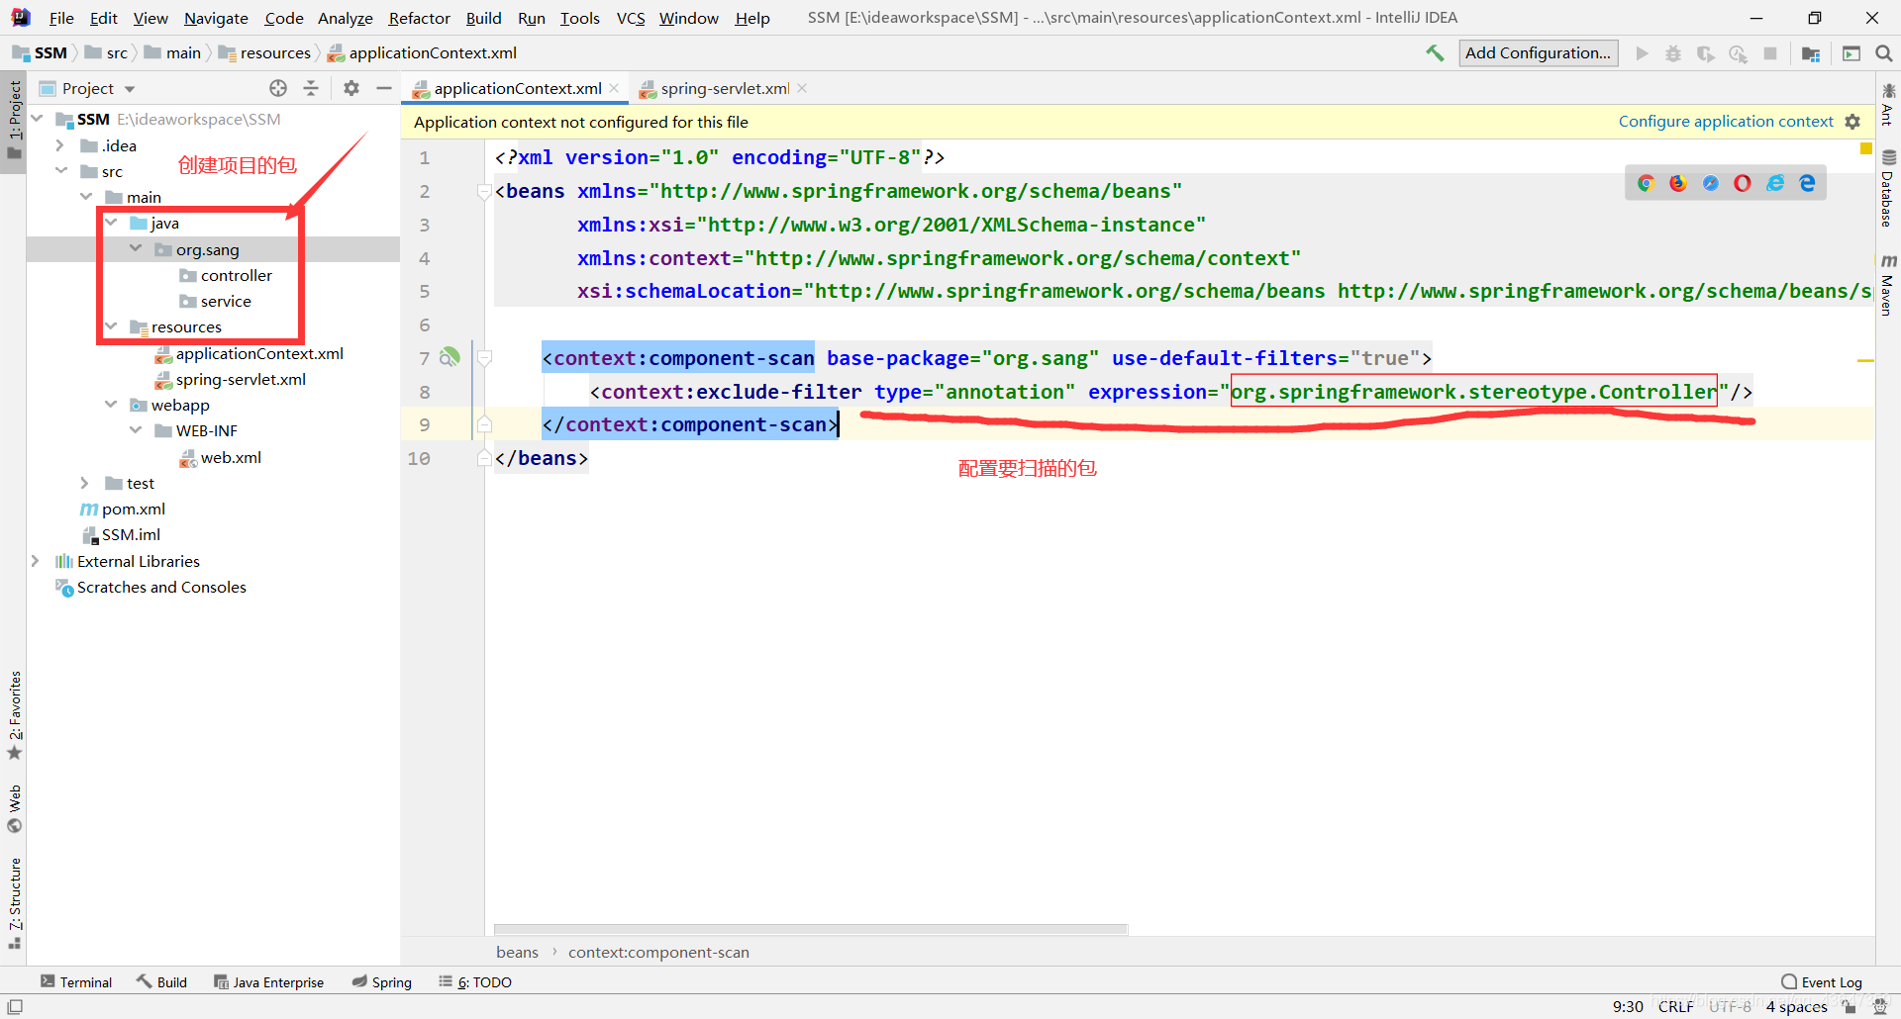
Task: Select pom.xml in the project tree
Action: click(x=133, y=509)
